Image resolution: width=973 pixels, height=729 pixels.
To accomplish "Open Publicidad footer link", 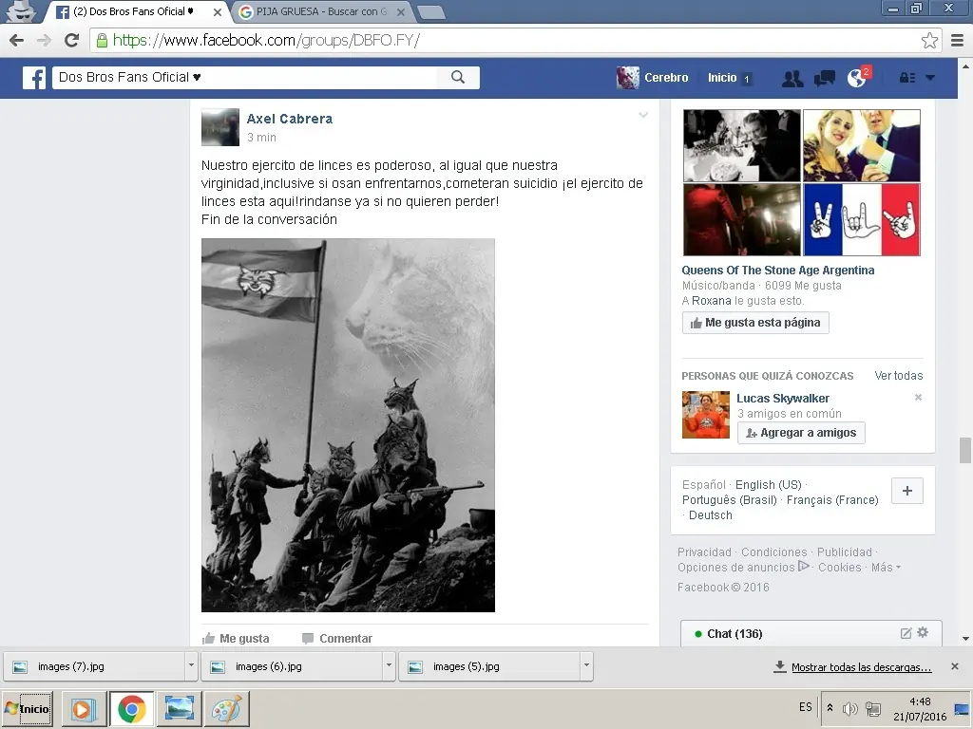I will pyautogui.click(x=844, y=551).
